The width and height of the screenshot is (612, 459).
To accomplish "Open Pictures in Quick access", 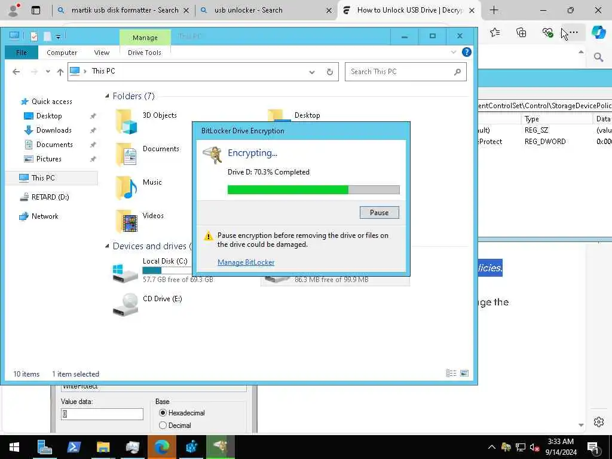I will pyautogui.click(x=48, y=159).
